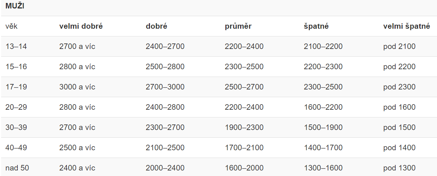Select the 17–19 age row label

(x=16, y=87)
